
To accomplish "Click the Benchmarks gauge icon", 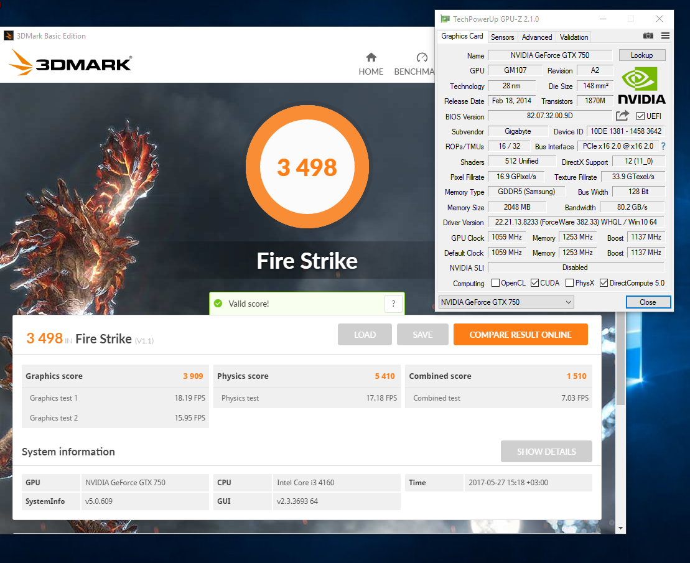I will [x=422, y=58].
